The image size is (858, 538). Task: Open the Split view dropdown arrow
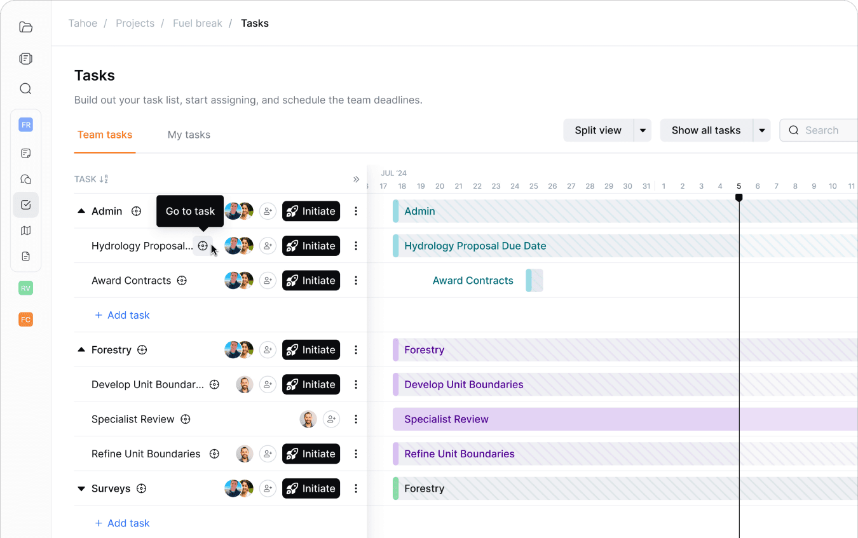[643, 130]
